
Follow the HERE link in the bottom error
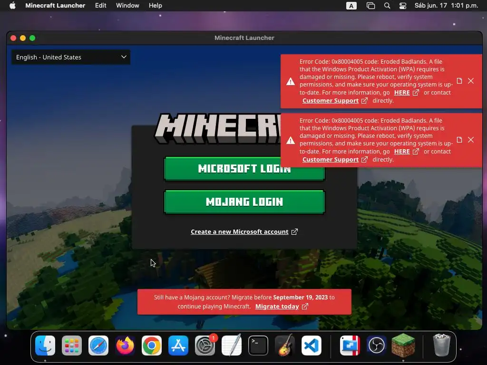(x=402, y=152)
